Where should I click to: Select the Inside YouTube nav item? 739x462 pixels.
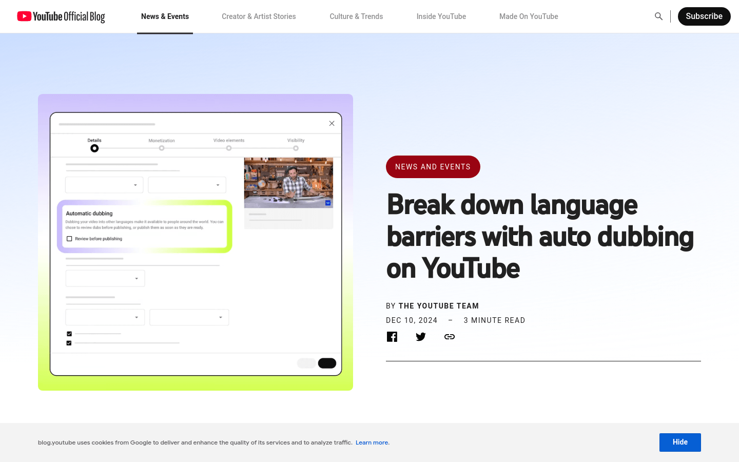[441, 16]
